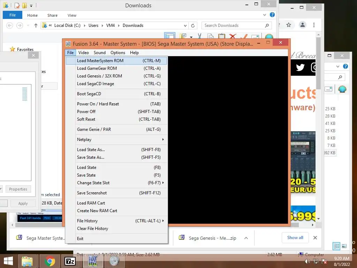Image resolution: width=357 pixels, height=268 pixels.
Task: Click Show all downloads button
Action: (295, 238)
